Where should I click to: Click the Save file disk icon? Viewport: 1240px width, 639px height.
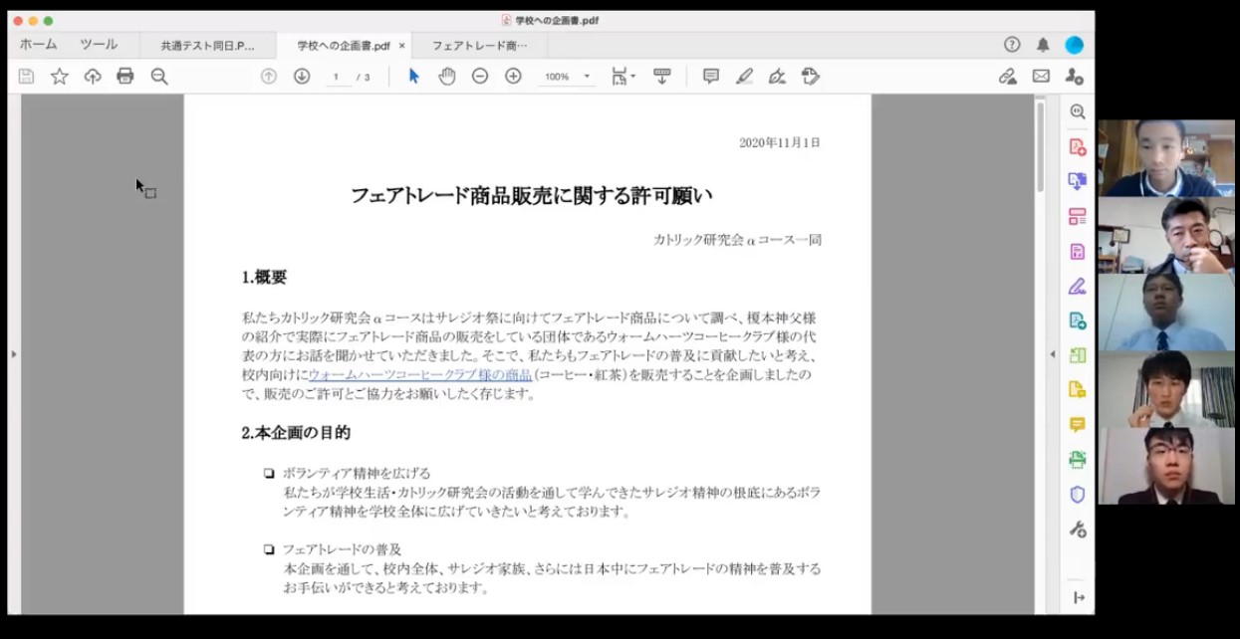27,77
